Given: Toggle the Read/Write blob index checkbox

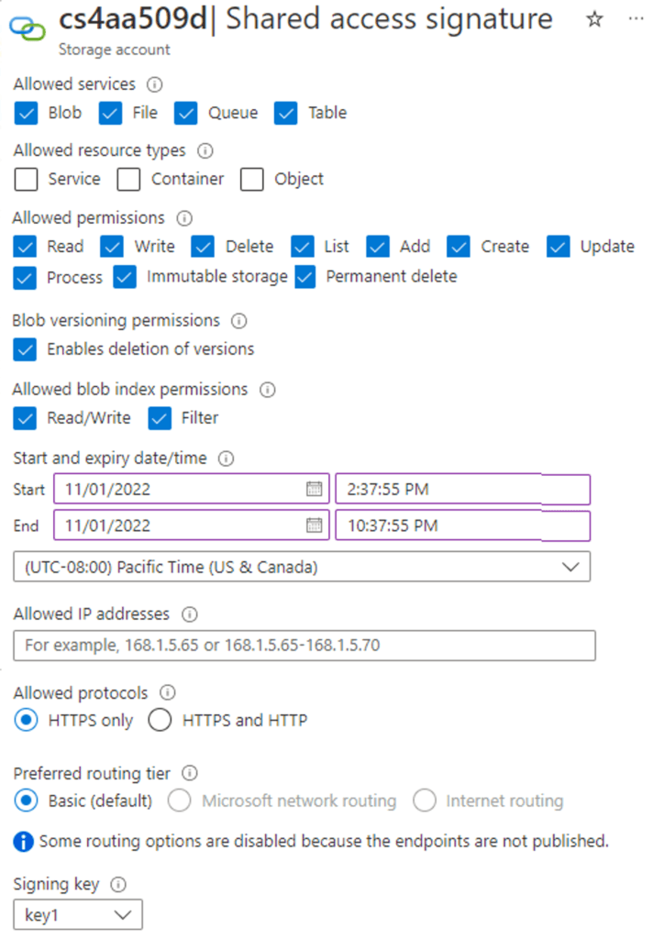Looking at the screenshot, I should coord(25,418).
